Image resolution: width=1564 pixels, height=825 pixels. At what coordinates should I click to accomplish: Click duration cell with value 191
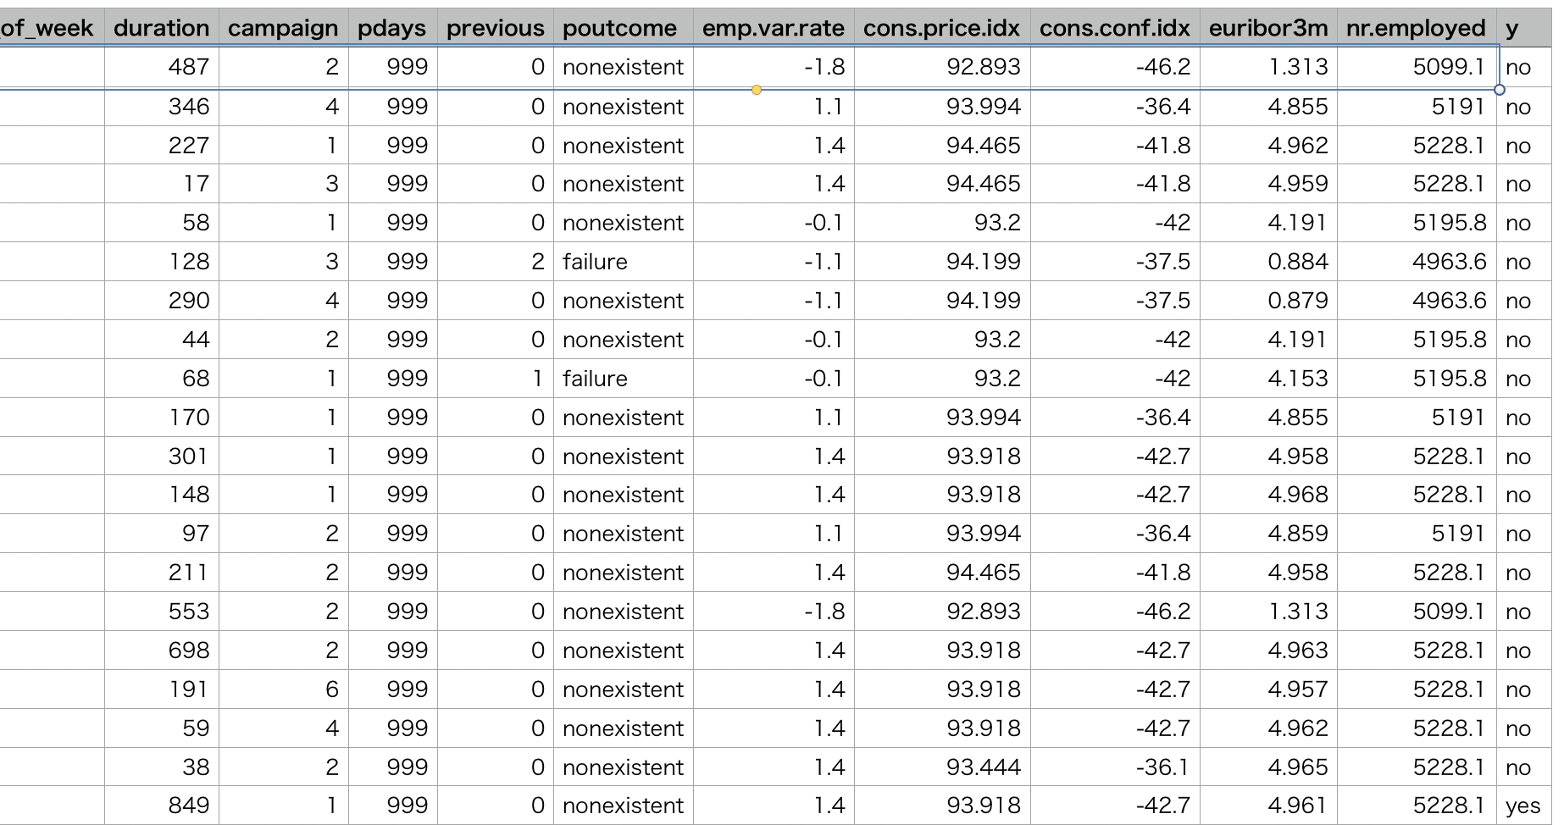162,689
